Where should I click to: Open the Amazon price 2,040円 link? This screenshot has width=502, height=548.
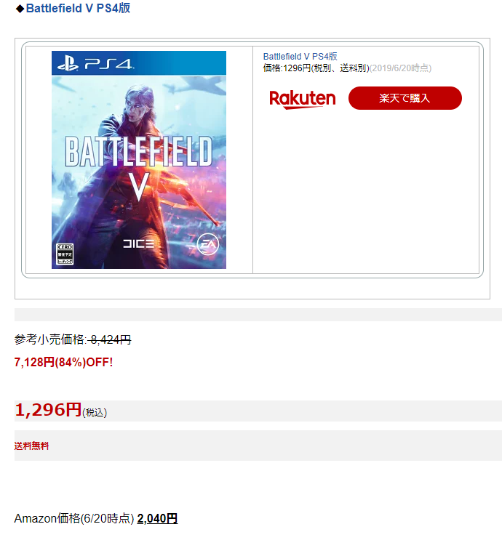(157, 518)
